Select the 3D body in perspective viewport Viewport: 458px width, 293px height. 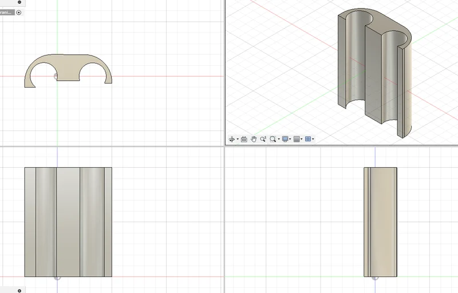coord(375,73)
